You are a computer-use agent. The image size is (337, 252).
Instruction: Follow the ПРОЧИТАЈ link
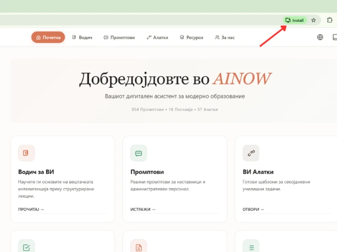31,210
